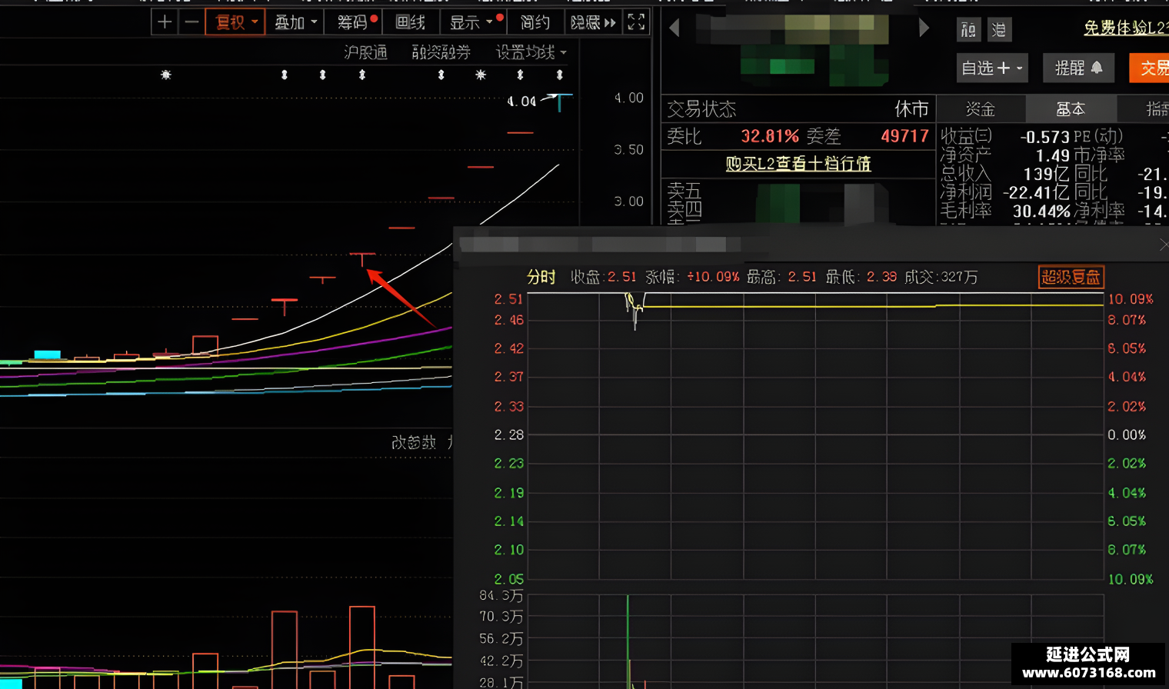
Task: Zoom in chart with plus icon
Action: click(x=165, y=22)
